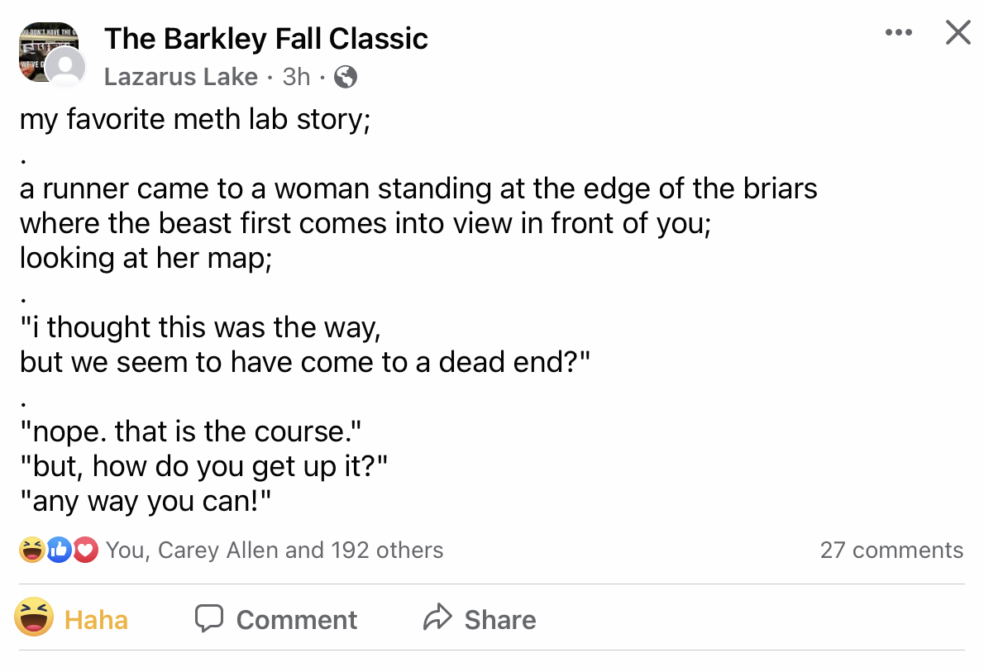Open The Barkley Fall Classic group page

pos(265,39)
